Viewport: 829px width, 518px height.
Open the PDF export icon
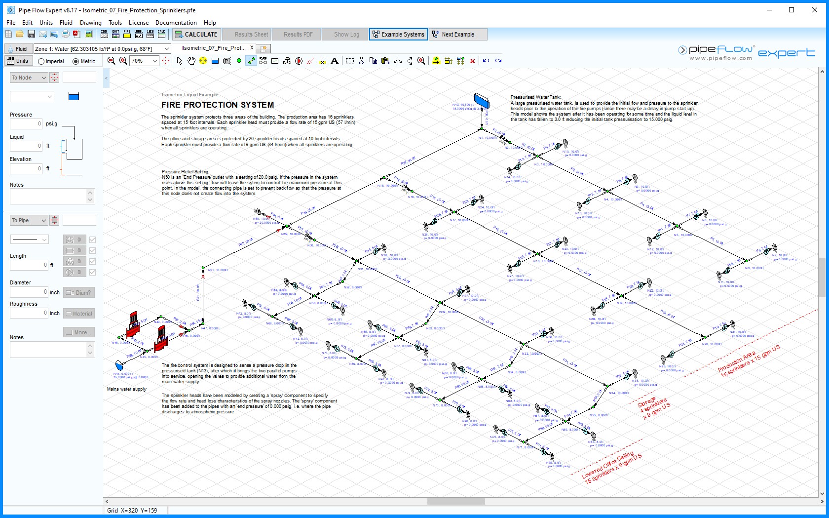(x=75, y=35)
